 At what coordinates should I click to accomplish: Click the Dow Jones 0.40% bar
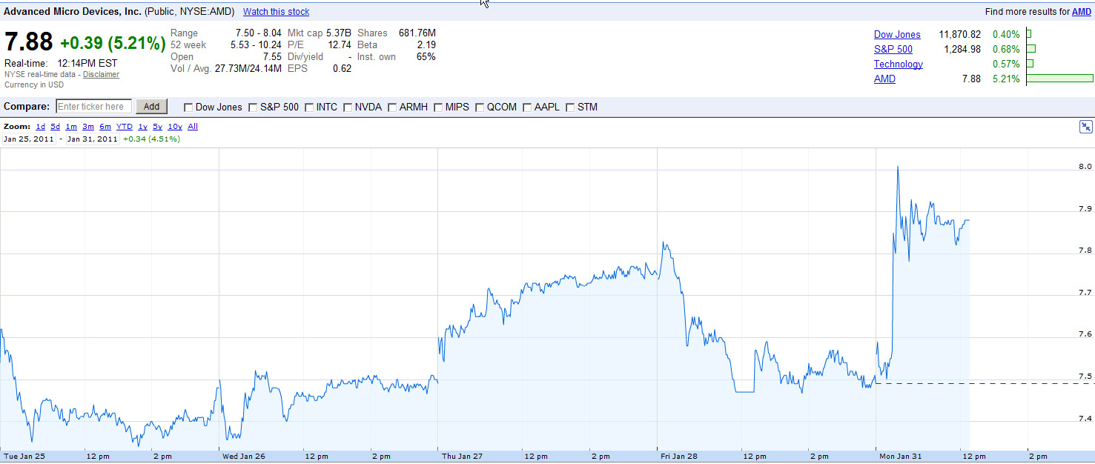click(x=1029, y=34)
